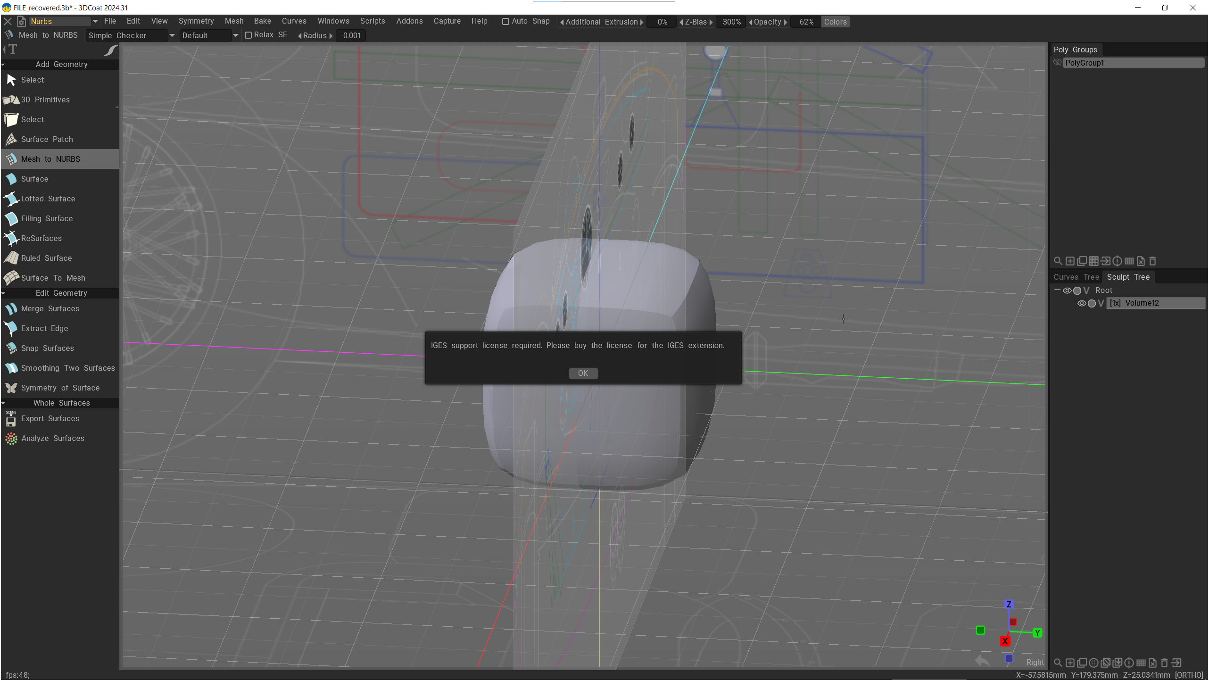The height and width of the screenshot is (681, 1209).
Task: Hide Volume12 using its eye icon
Action: (x=1082, y=303)
